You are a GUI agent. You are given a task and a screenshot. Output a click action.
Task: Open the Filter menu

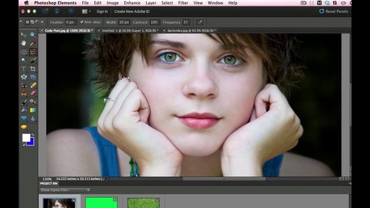183,3
